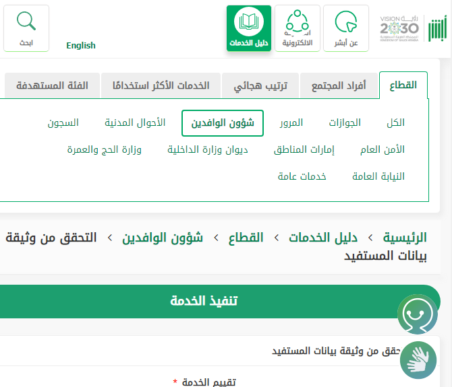The image size is (452, 387).
Task: Select the القطاع tab
Action: (x=403, y=85)
